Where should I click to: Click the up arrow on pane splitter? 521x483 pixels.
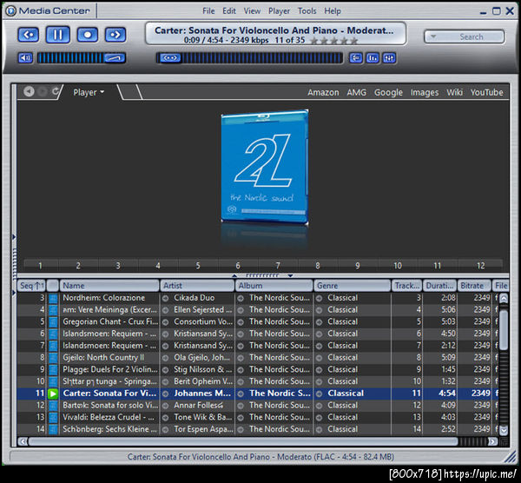[x=234, y=275]
